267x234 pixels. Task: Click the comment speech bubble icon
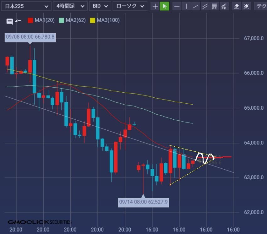(x=9, y=21)
